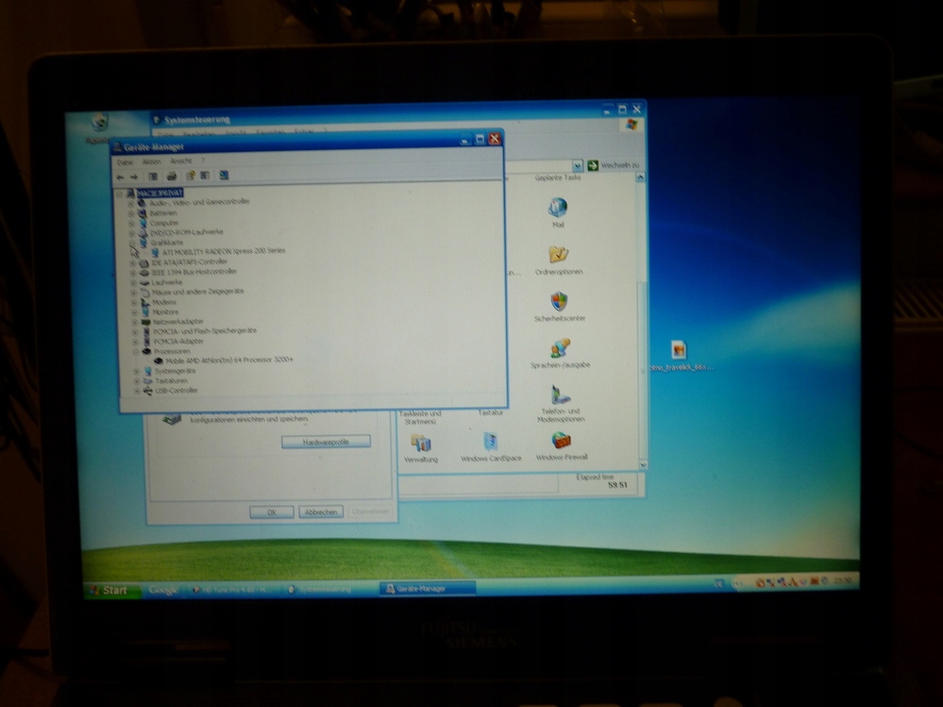The height and width of the screenshot is (707, 943).
Task: Click Abbrechen in the system properties dialog
Action: coord(321,512)
